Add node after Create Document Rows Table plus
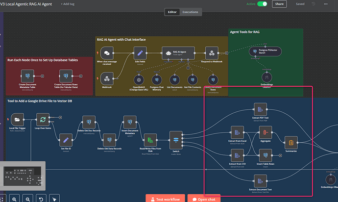This screenshot has width=338, height=202. [81, 76]
